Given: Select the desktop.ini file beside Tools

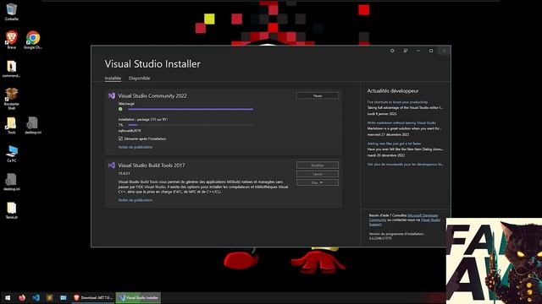Looking at the screenshot, I should click(x=33, y=126).
